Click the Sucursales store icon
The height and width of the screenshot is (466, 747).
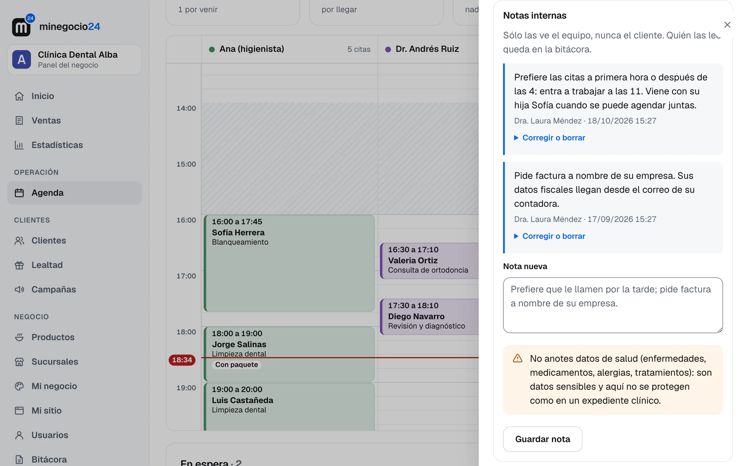point(19,361)
